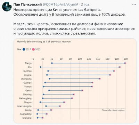This screenshot has height=125, width=139.
Task: Click the Tianjin 2022 pink data point
Action: coord(125,63)
